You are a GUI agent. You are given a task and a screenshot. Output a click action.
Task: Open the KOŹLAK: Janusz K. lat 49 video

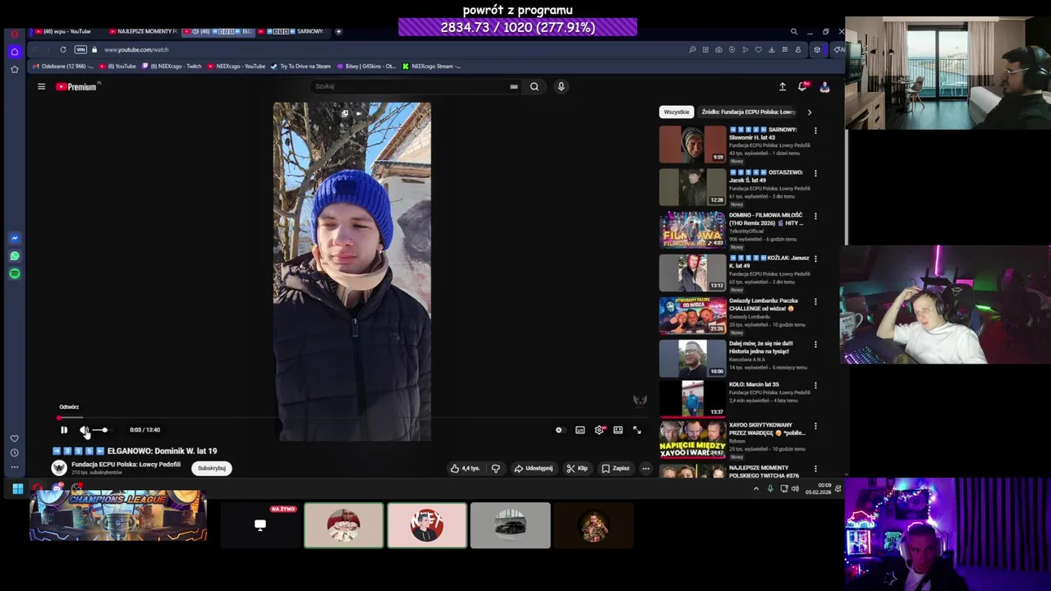click(692, 273)
